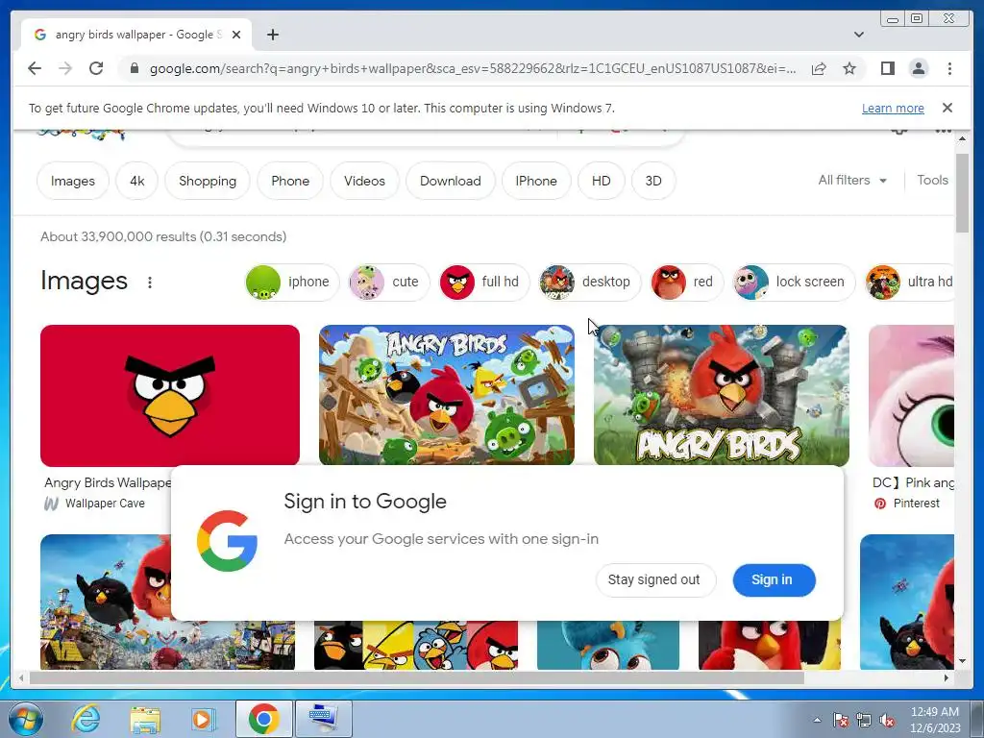Image resolution: width=984 pixels, height=738 pixels.
Task: Select the Videos filter chip
Action: click(364, 181)
